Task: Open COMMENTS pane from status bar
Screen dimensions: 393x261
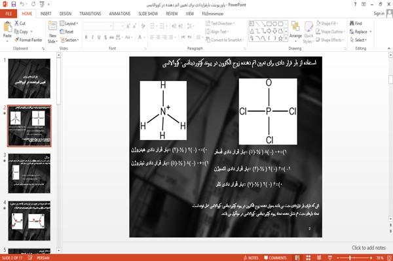Action: tap(275, 258)
